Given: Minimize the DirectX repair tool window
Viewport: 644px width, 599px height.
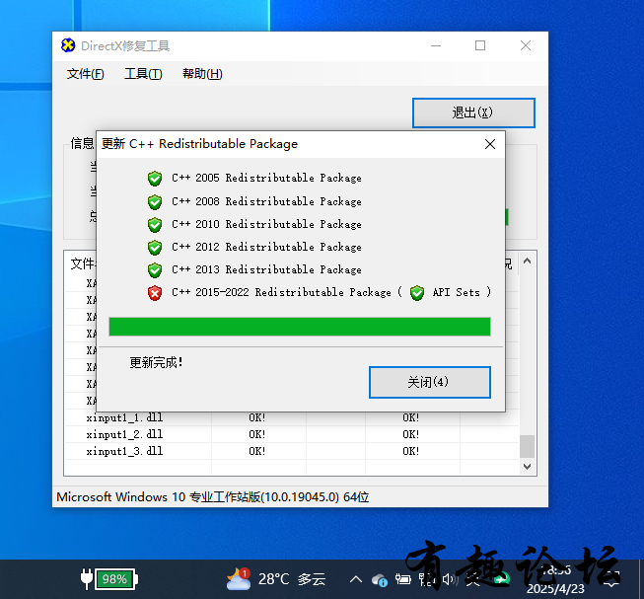Looking at the screenshot, I should click(x=436, y=45).
